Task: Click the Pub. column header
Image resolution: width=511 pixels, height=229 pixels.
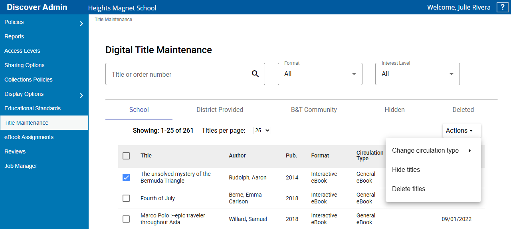Action: (291, 155)
